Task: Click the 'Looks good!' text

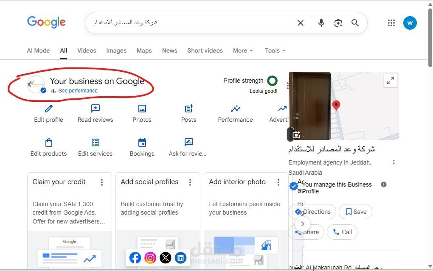Action: (x=264, y=91)
